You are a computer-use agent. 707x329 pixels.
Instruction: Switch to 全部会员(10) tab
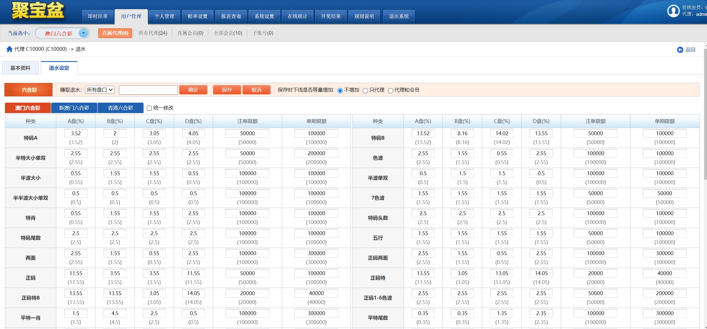click(x=228, y=33)
